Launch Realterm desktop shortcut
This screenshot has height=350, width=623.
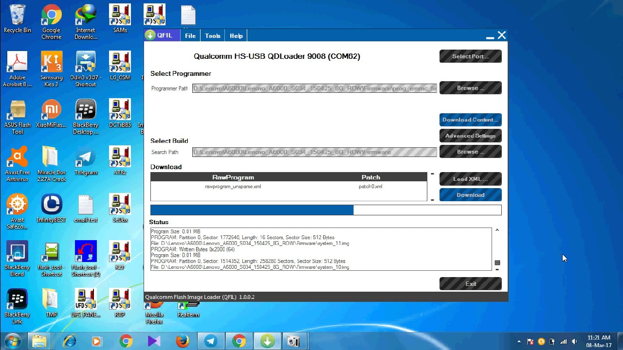click(x=188, y=310)
